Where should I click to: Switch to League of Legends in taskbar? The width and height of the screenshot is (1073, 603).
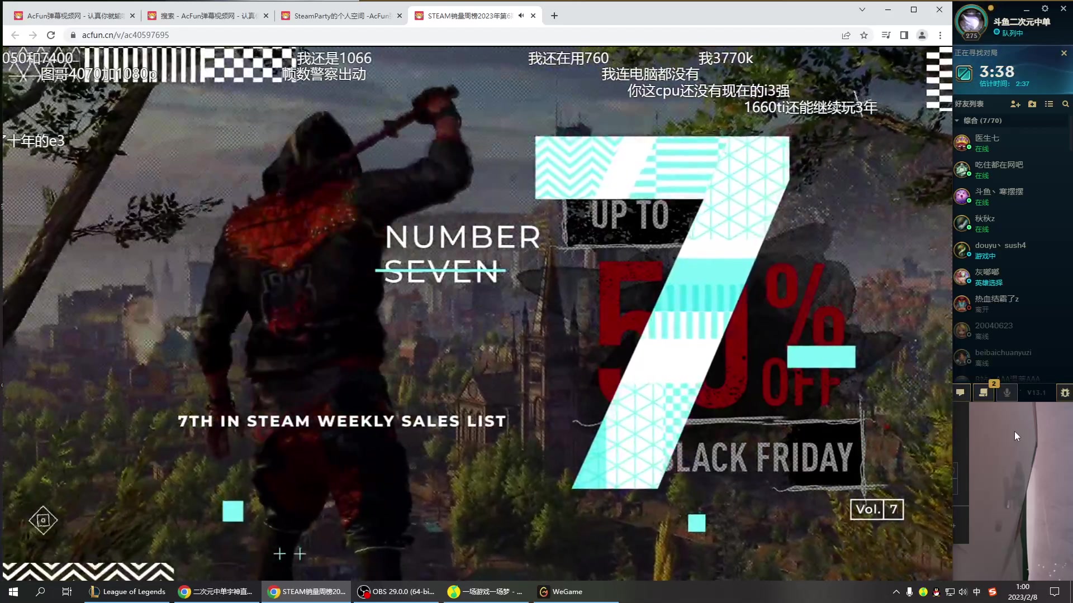tap(127, 592)
